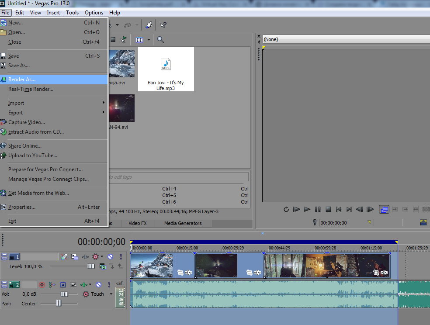Viewport: 430px width, 325px height.
Task: Open Touch automation mode dropdown
Action: tap(111, 294)
